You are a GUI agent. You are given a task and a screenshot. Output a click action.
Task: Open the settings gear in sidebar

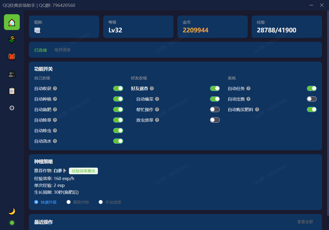(12, 108)
